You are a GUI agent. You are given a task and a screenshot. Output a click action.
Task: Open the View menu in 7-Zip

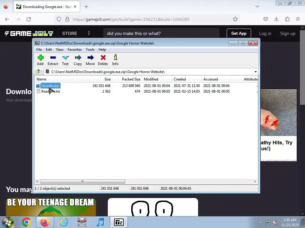coord(60,50)
